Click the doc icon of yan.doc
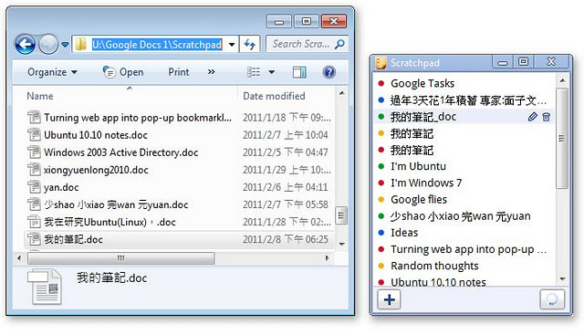The height and width of the screenshot is (335, 584). 34,187
